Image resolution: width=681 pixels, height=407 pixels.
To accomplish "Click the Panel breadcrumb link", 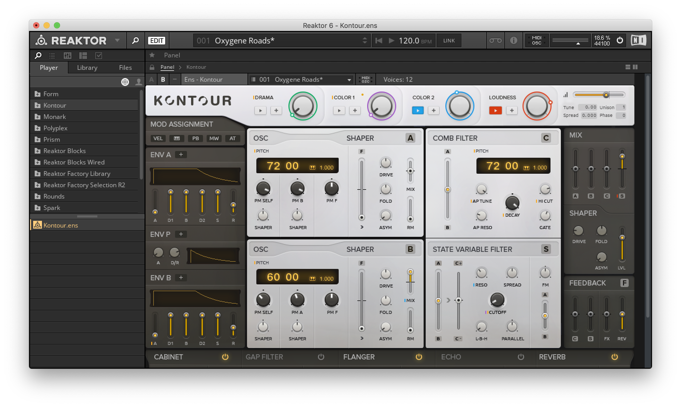I will [167, 67].
